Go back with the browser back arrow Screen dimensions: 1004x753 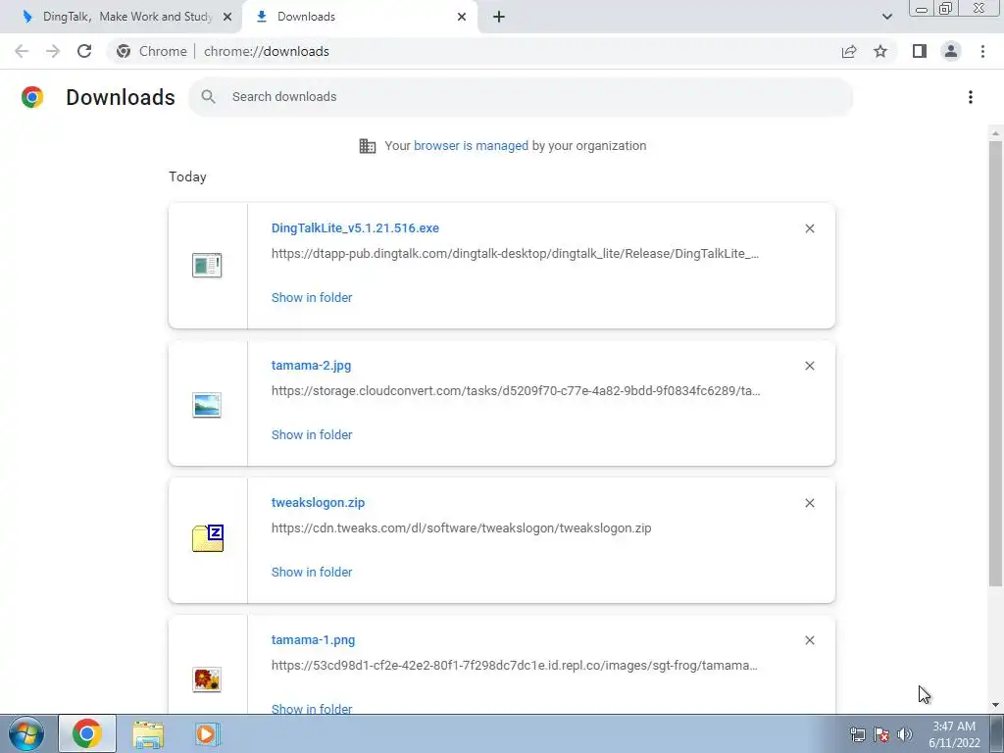[22, 51]
